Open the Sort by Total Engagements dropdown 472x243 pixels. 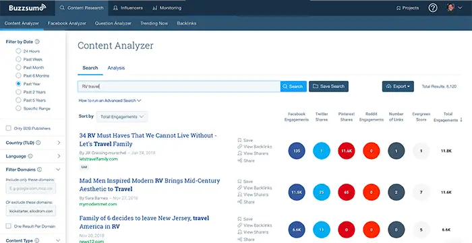coord(122,117)
